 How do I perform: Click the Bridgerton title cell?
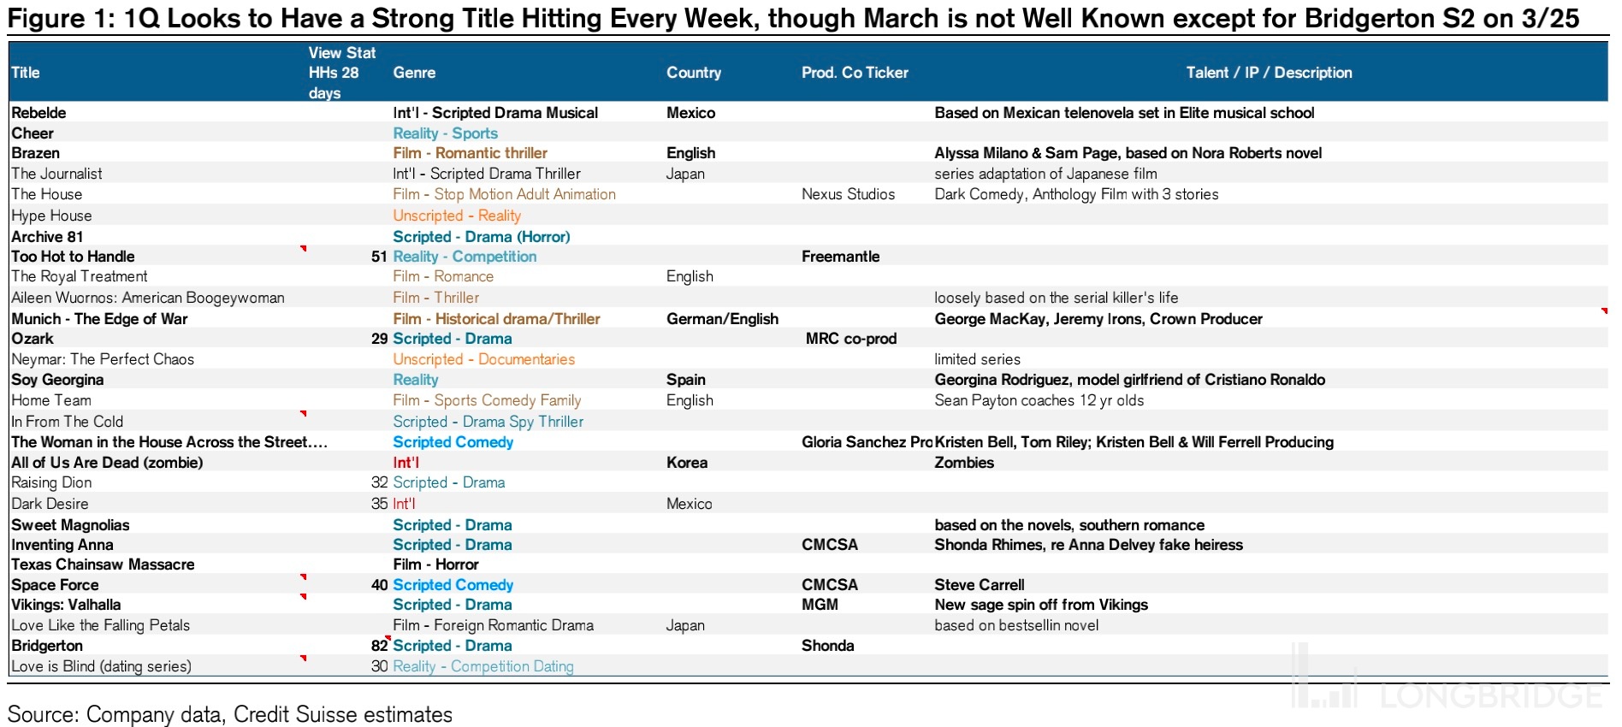(x=47, y=646)
